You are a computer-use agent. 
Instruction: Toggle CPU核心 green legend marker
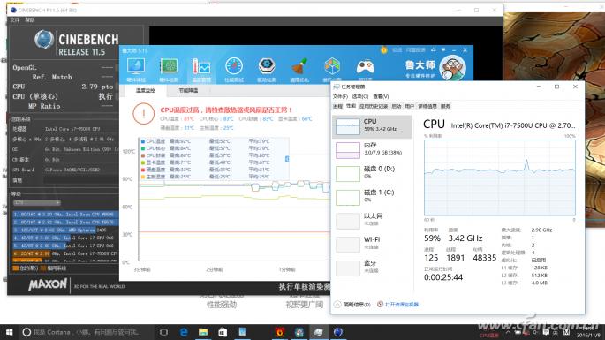point(143,148)
